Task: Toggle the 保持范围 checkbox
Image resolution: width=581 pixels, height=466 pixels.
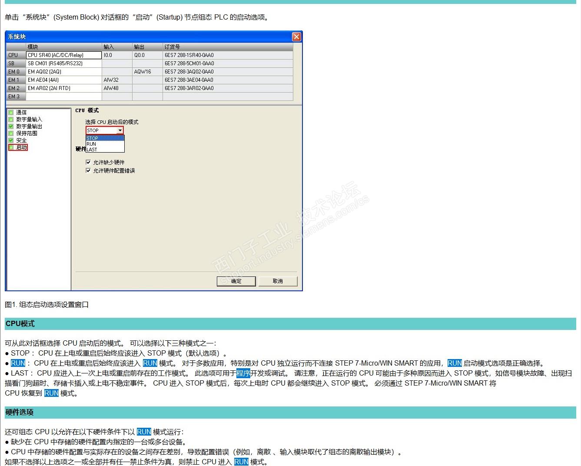Action: [x=11, y=133]
